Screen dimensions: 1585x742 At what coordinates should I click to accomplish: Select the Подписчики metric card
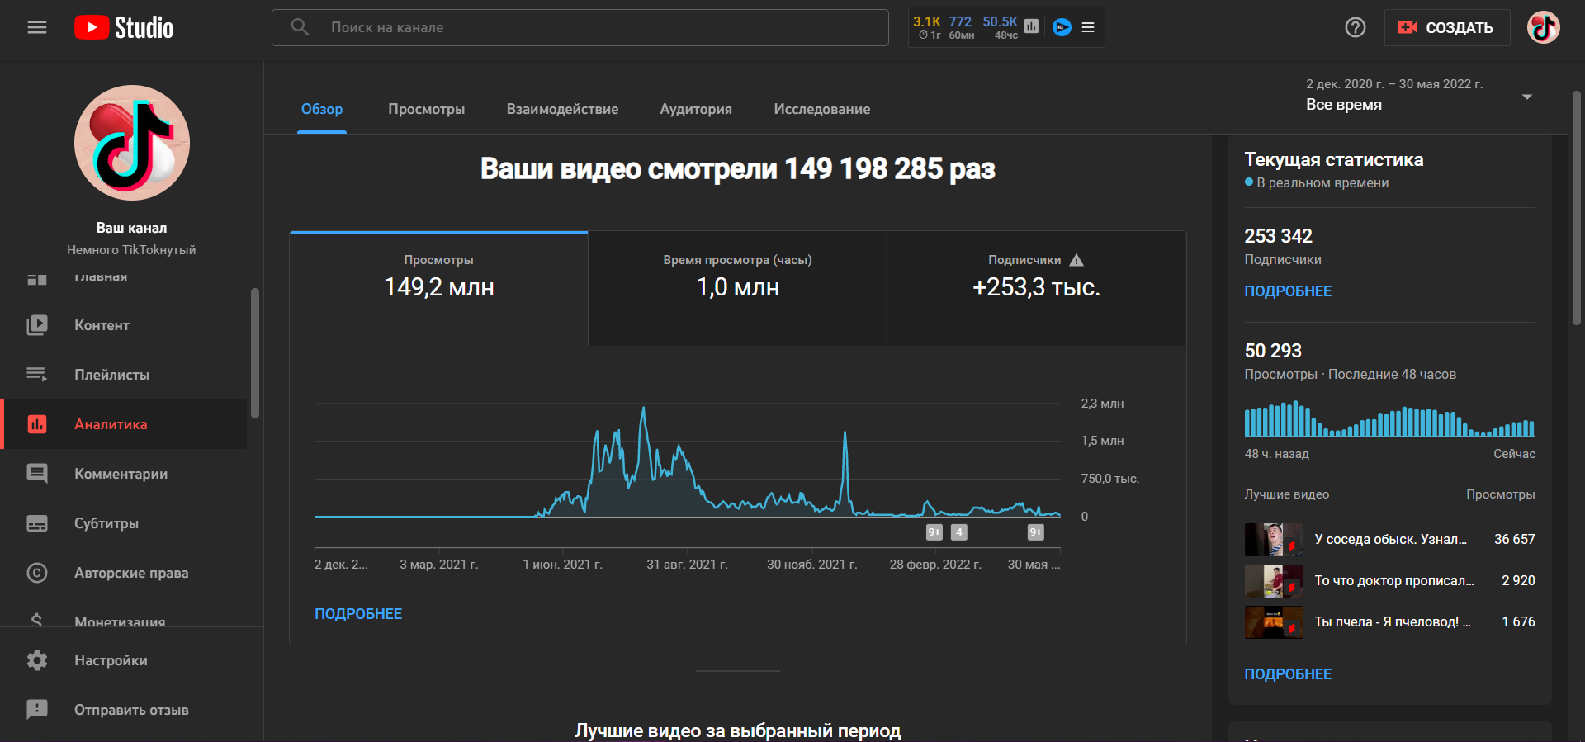click(x=1037, y=288)
